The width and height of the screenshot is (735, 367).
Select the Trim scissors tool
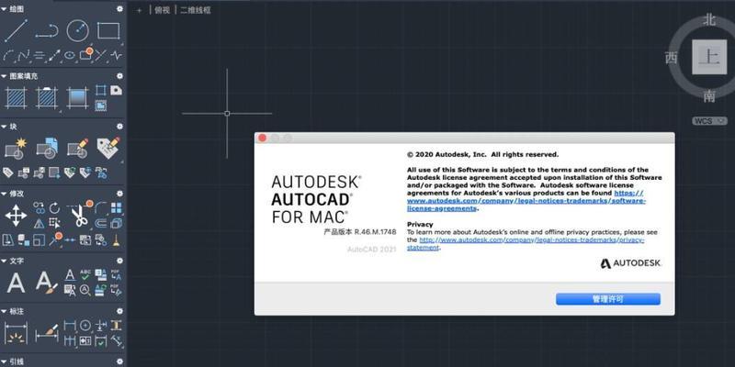tap(79, 216)
